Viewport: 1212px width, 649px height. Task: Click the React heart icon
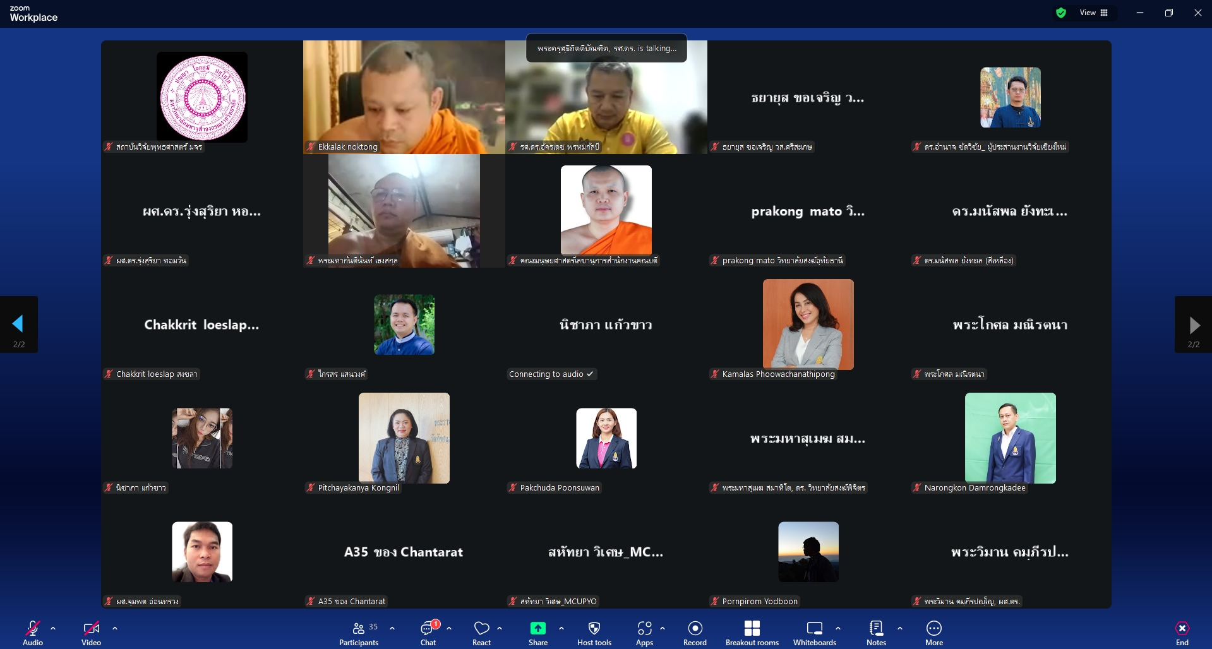pyautogui.click(x=481, y=628)
